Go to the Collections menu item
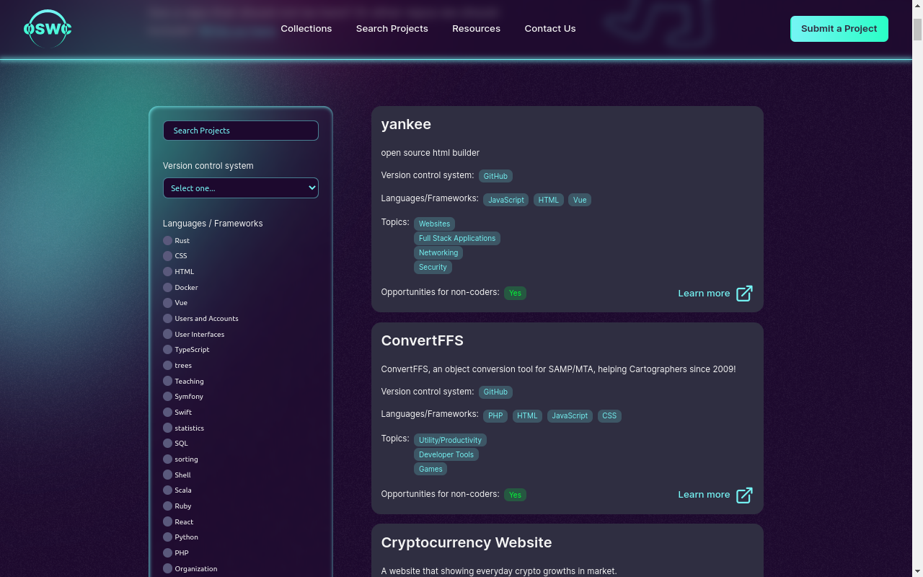The height and width of the screenshot is (577, 923). pos(306,29)
